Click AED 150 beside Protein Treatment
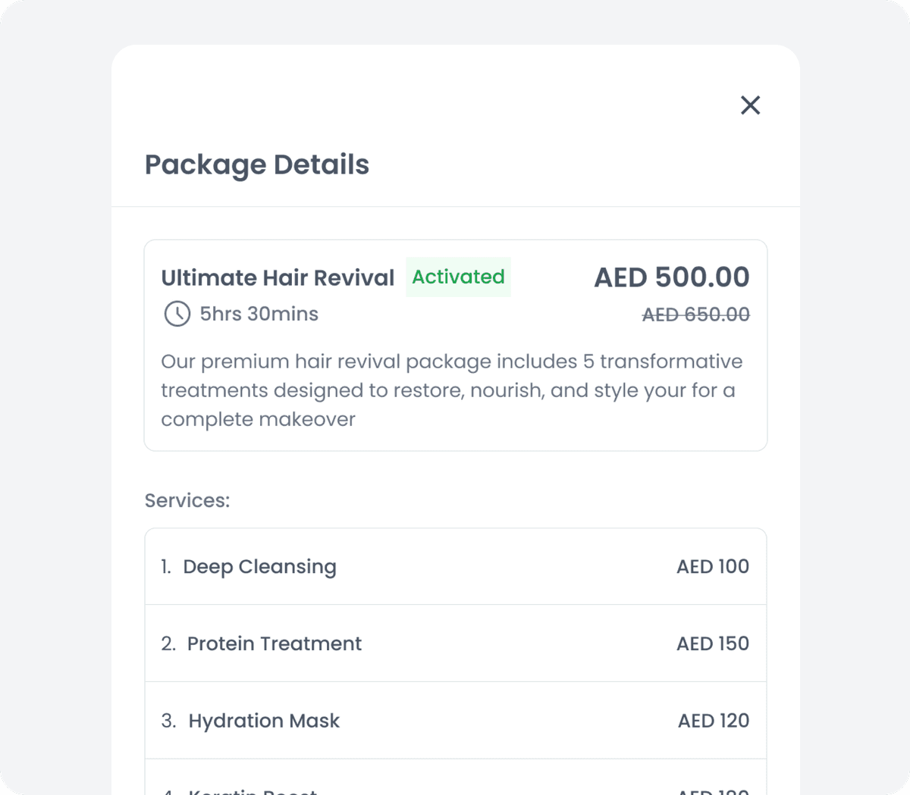The width and height of the screenshot is (910, 795). click(x=712, y=643)
